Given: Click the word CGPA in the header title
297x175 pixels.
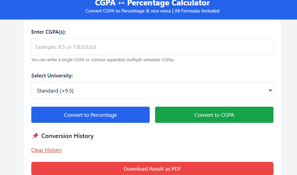Looking at the screenshot, I should (105, 3).
